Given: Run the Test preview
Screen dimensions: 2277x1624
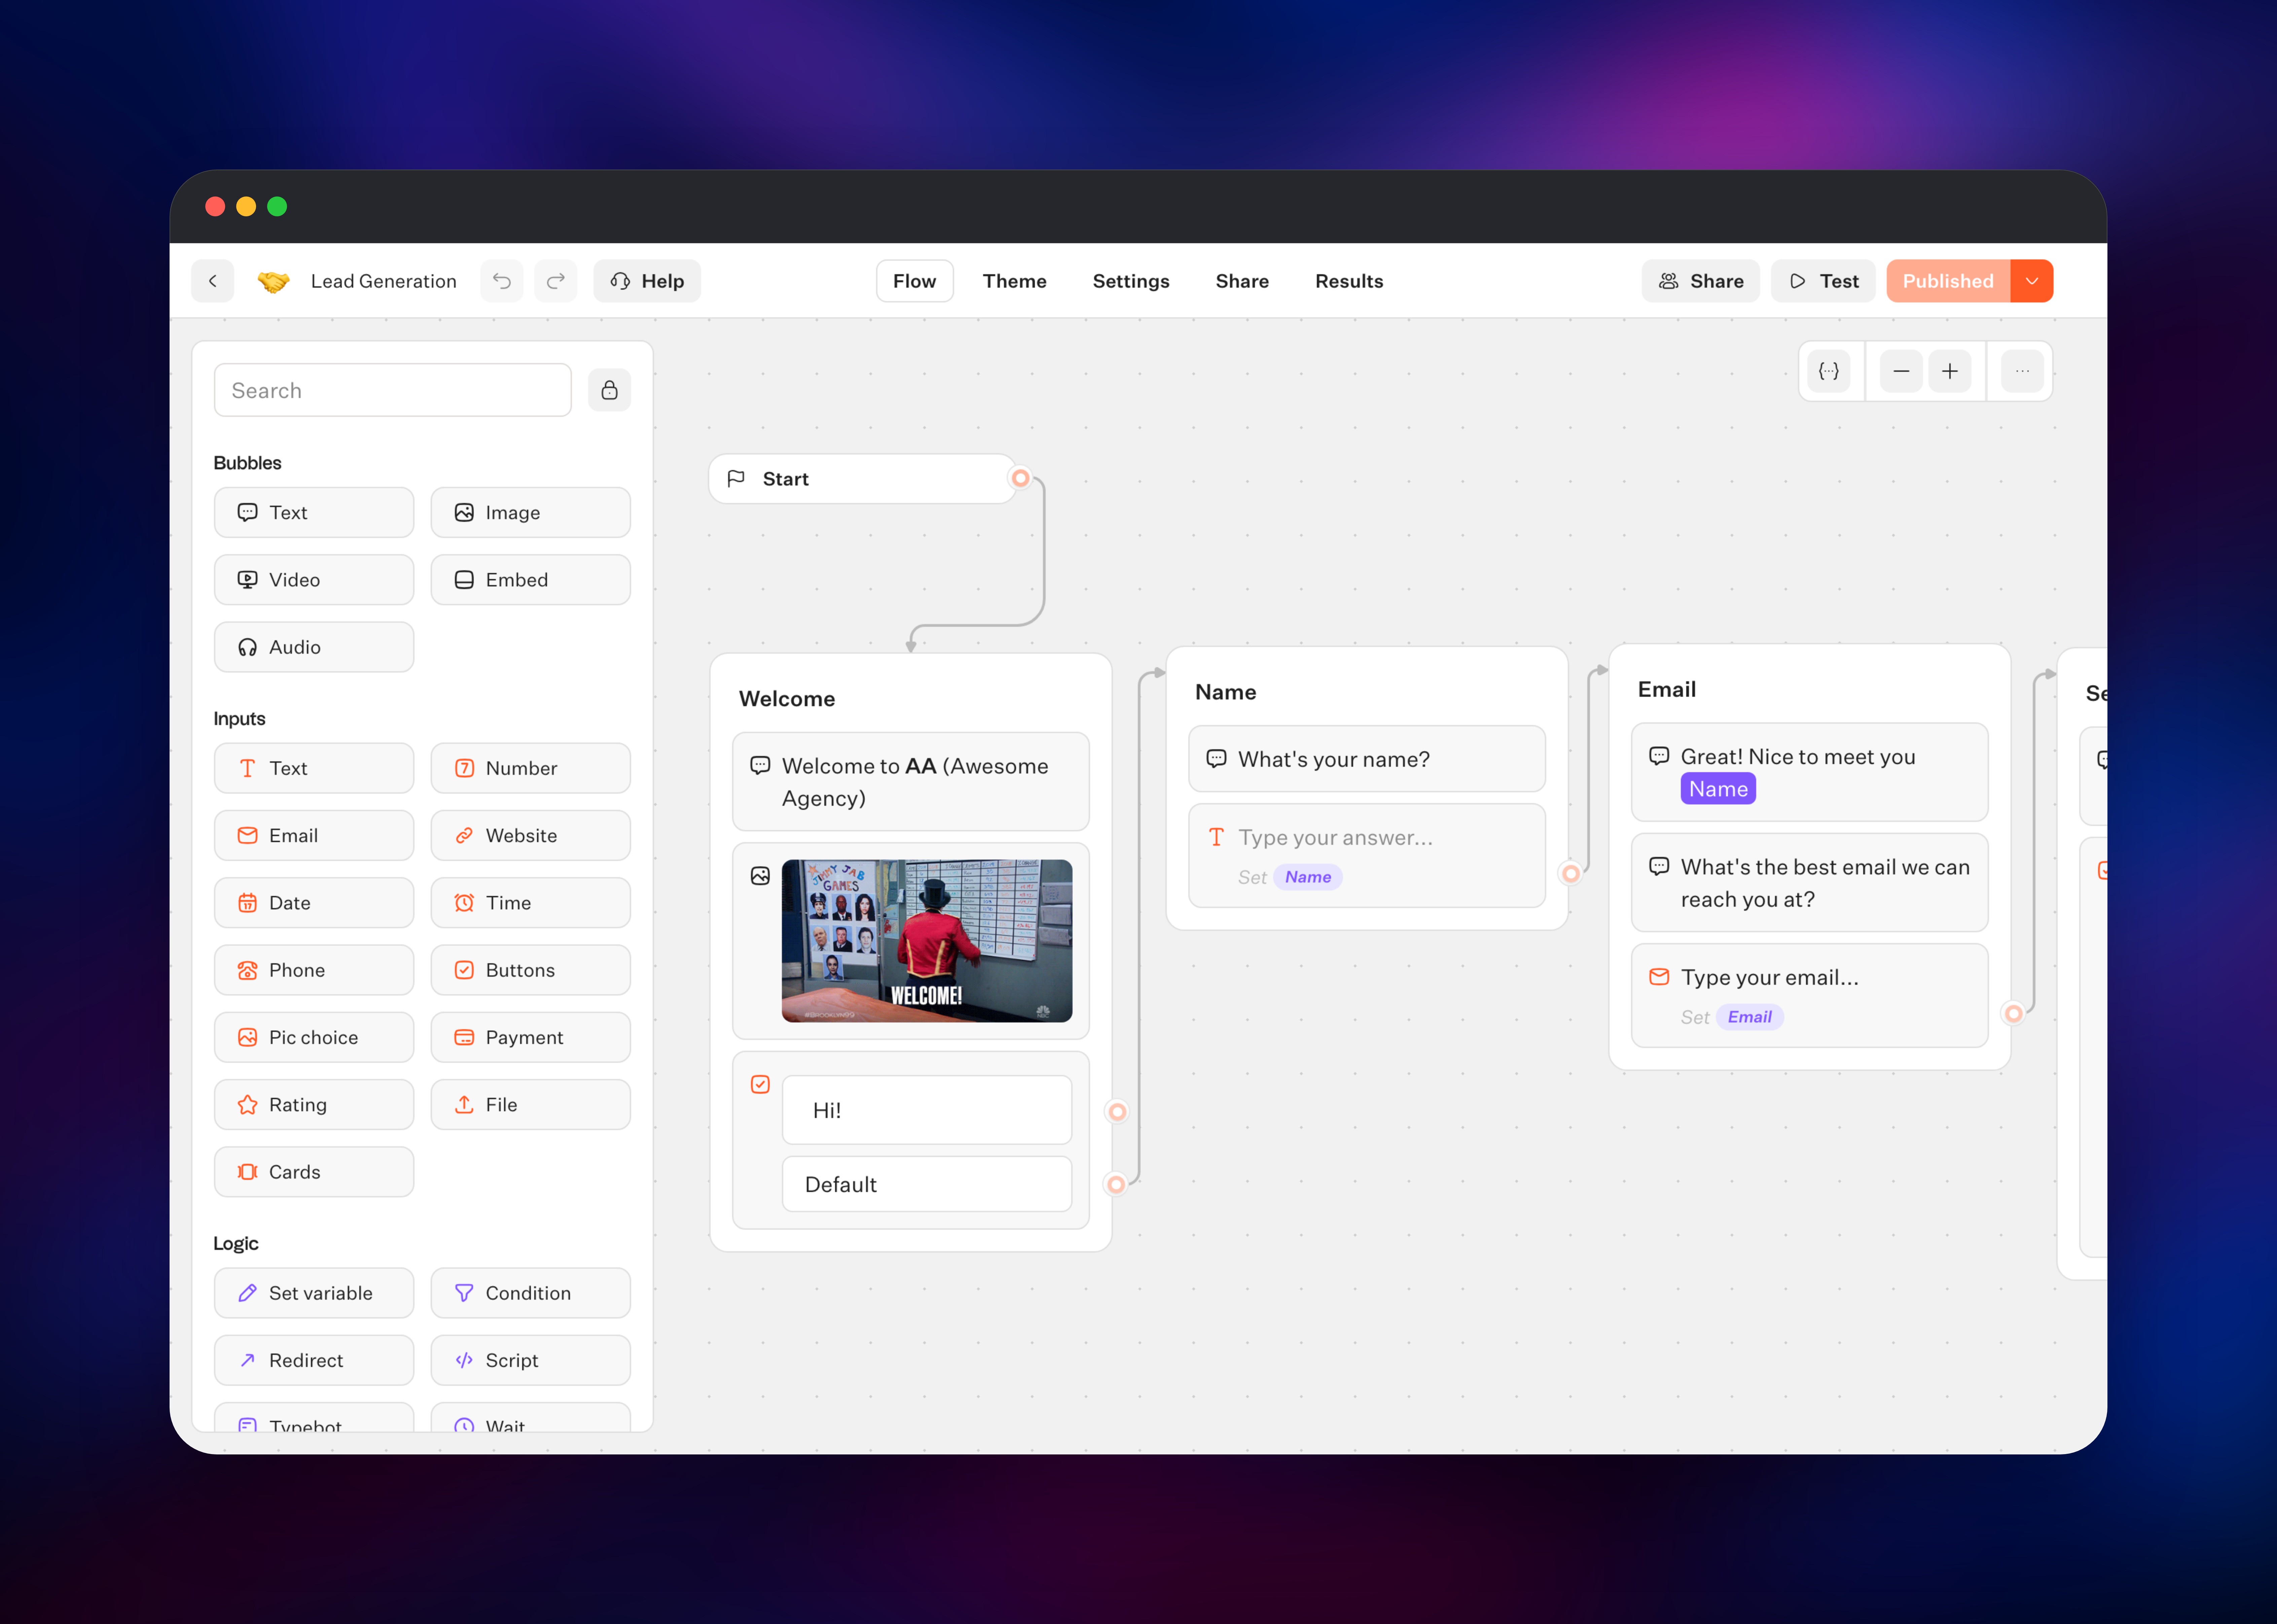Looking at the screenshot, I should tap(1823, 281).
